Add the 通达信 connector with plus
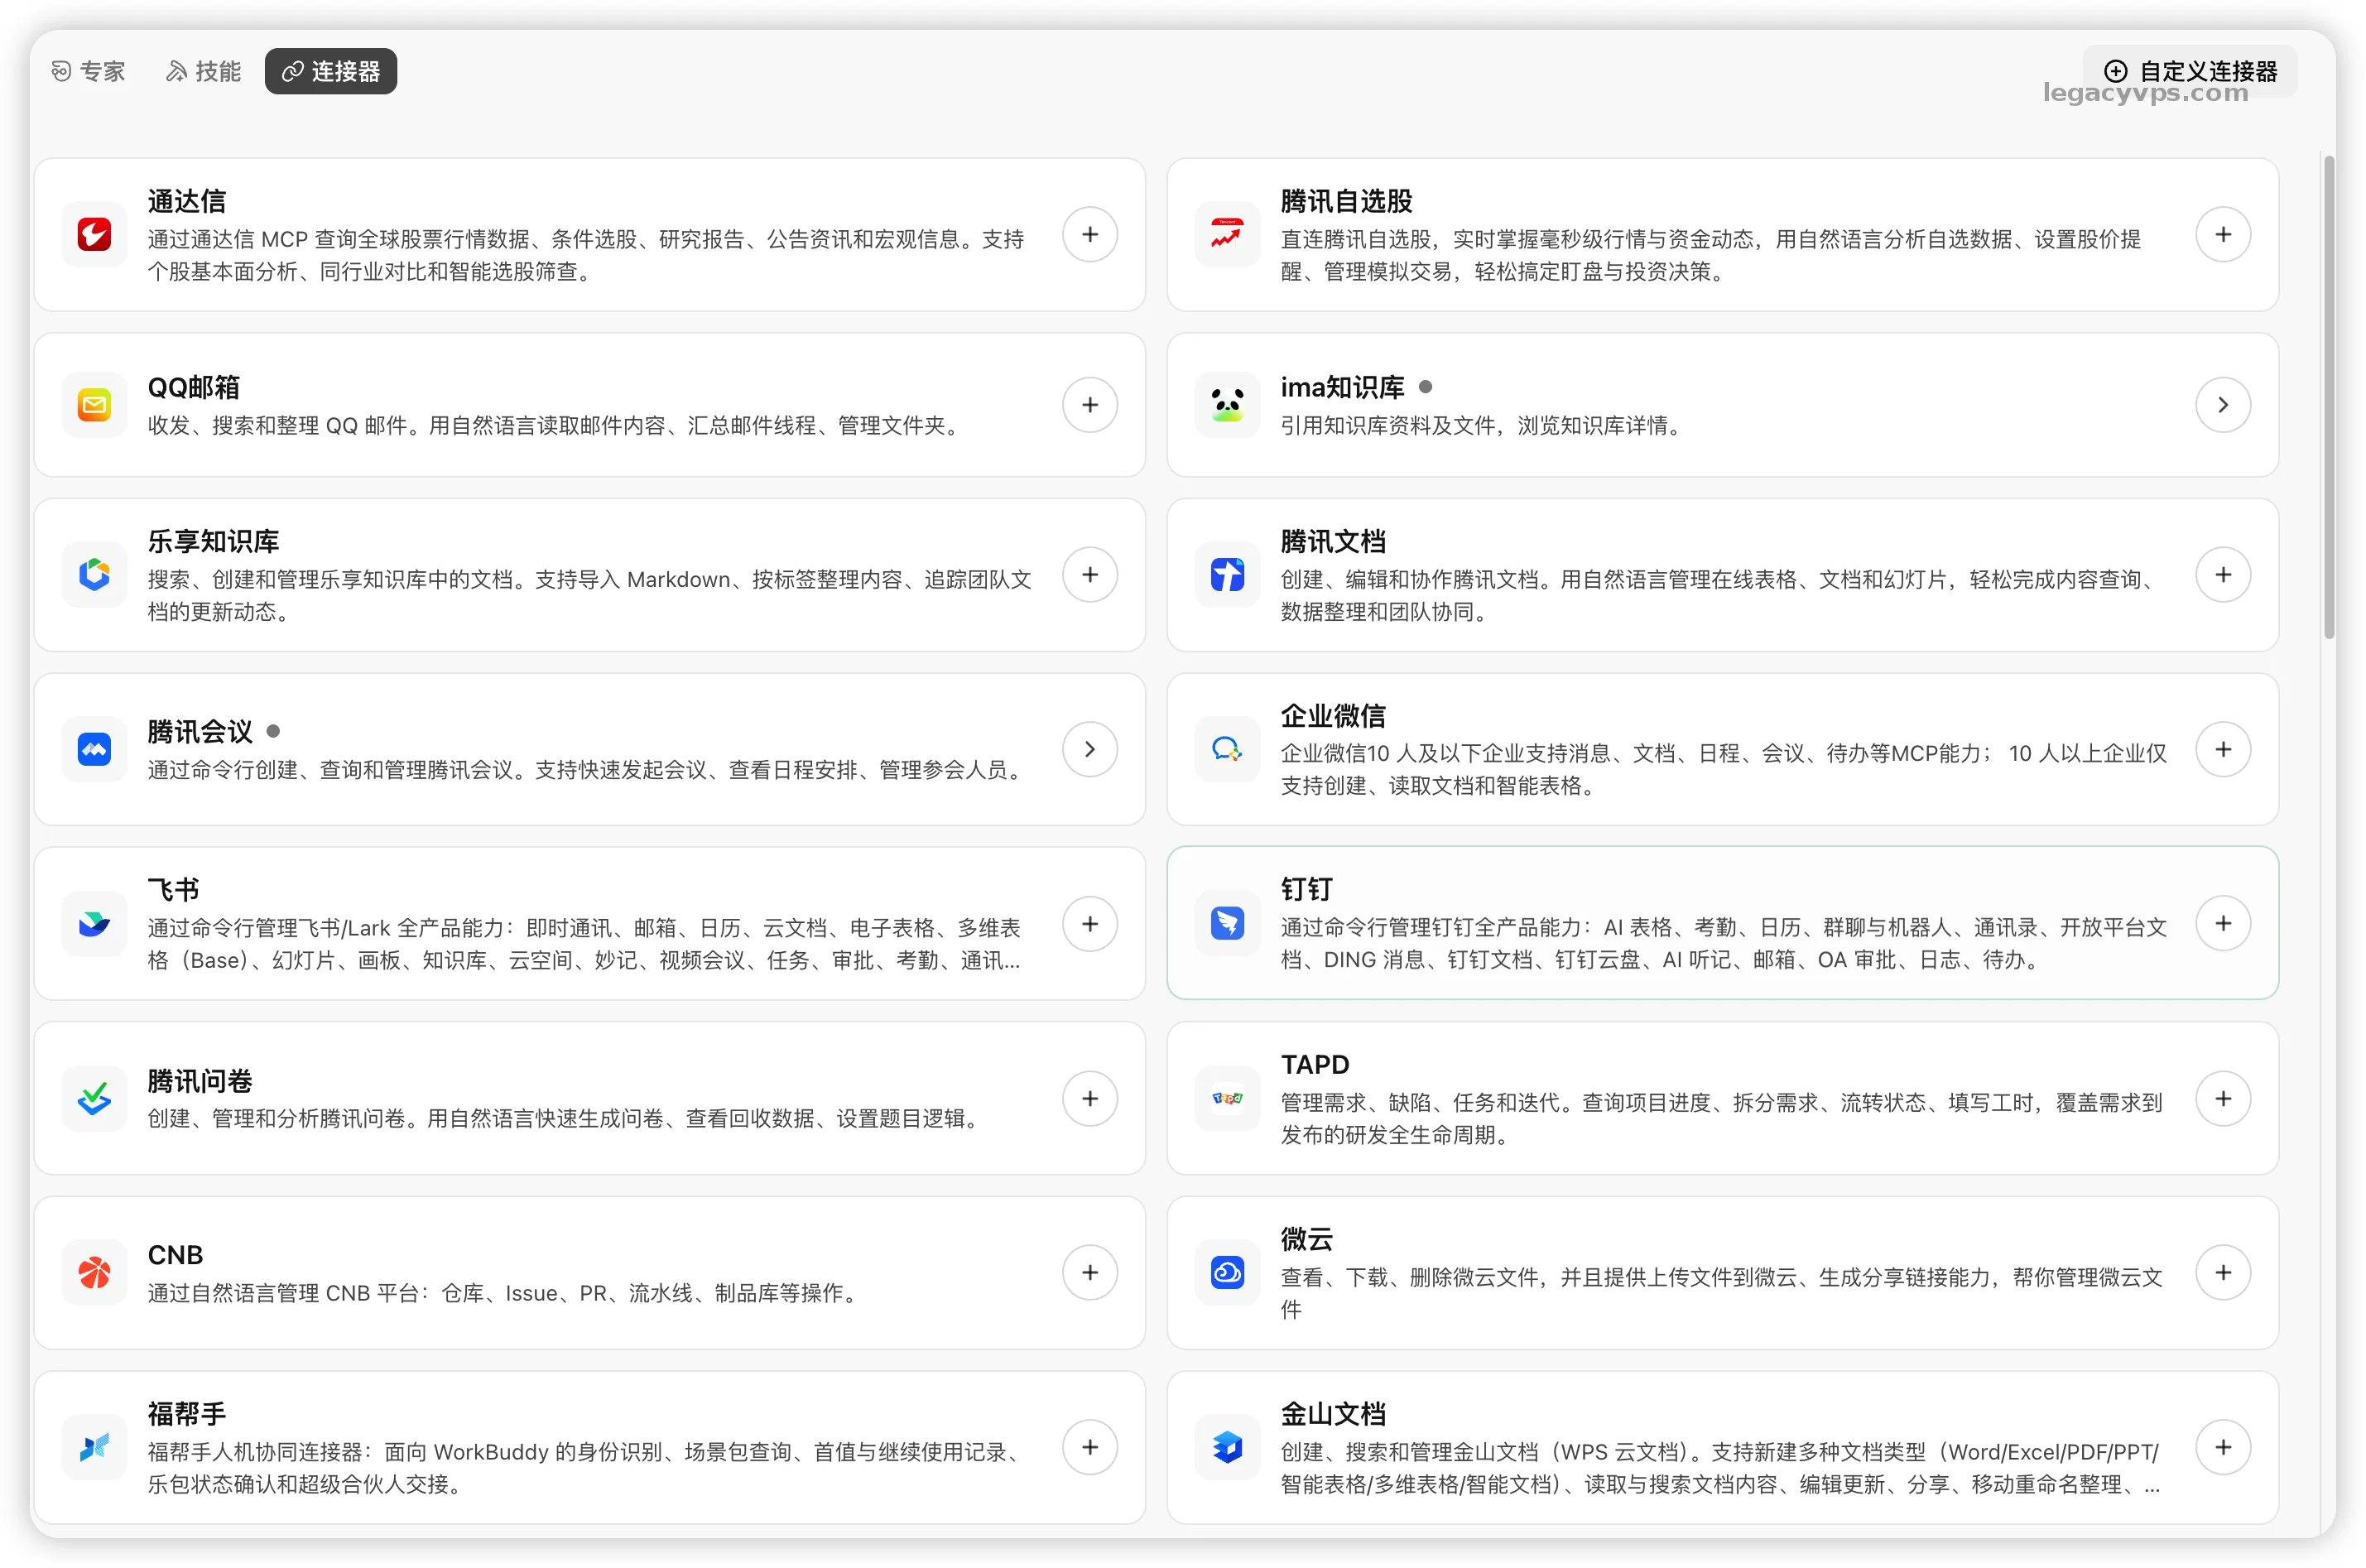The height and width of the screenshot is (1568, 2366). pyautogui.click(x=1089, y=234)
